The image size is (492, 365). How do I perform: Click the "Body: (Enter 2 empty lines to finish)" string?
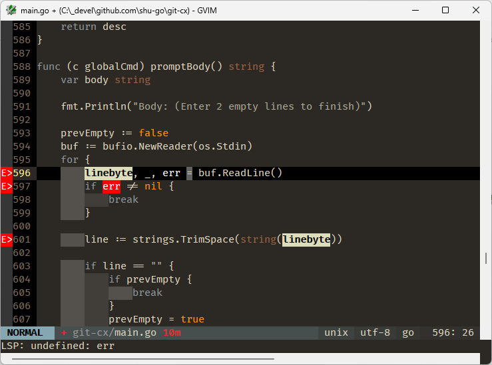click(x=250, y=106)
